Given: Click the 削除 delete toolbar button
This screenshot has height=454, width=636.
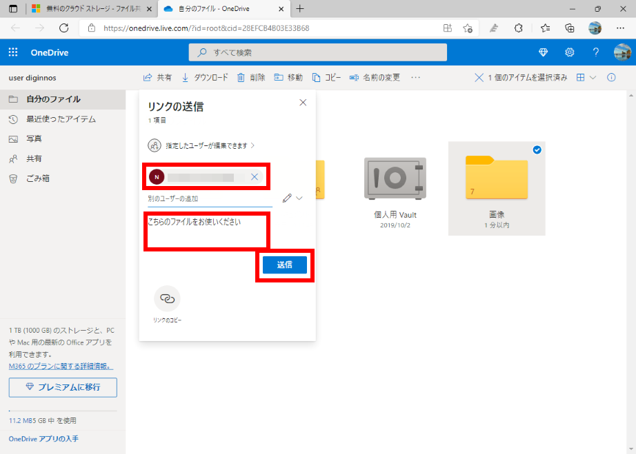Looking at the screenshot, I should tap(251, 77).
